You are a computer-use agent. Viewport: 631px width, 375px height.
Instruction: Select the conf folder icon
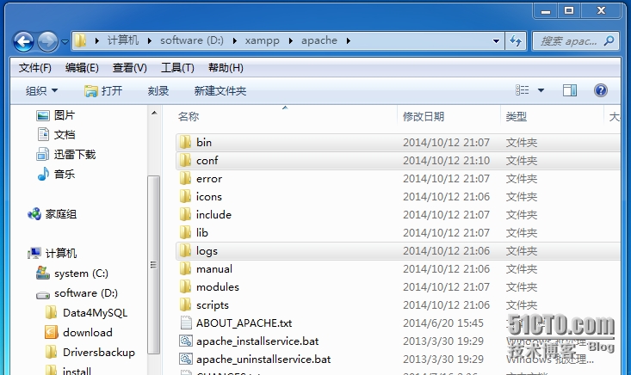tap(185, 160)
